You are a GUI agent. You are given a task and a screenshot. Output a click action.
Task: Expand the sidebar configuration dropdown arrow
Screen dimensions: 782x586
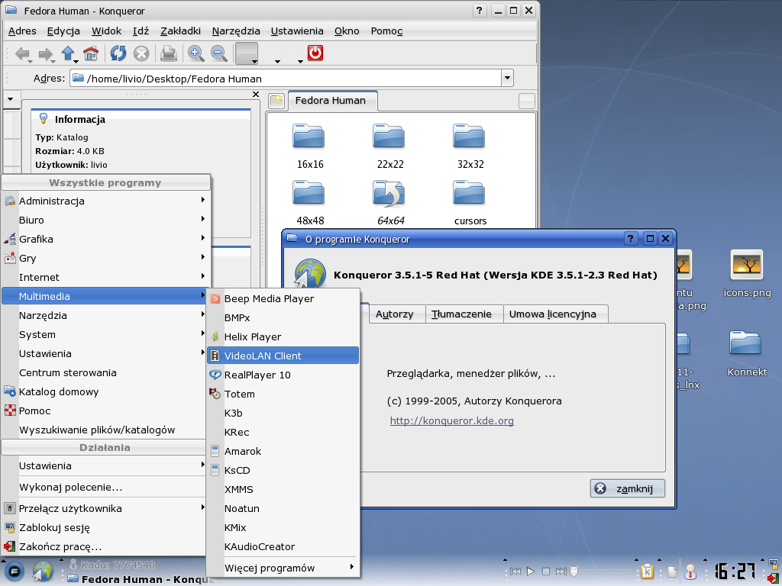click(11, 99)
